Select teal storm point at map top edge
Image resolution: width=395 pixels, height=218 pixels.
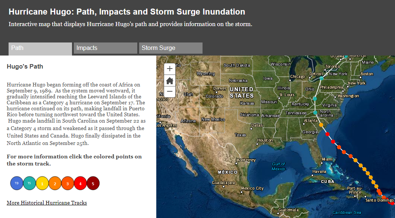click(346, 56)
